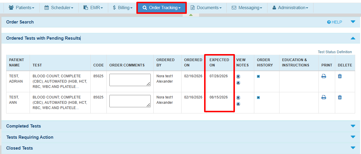This screenshot has width=361, height=154.
Task: Click V view notes icon for Ann Test
Action: pyautogui.click(x=238, y=98)
